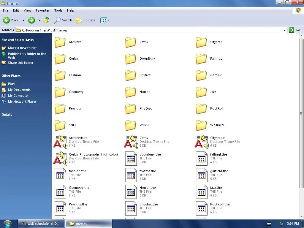304x228 pixels.
Task: Go to Plus! folder in Other Places
Action: click(12, 84)
